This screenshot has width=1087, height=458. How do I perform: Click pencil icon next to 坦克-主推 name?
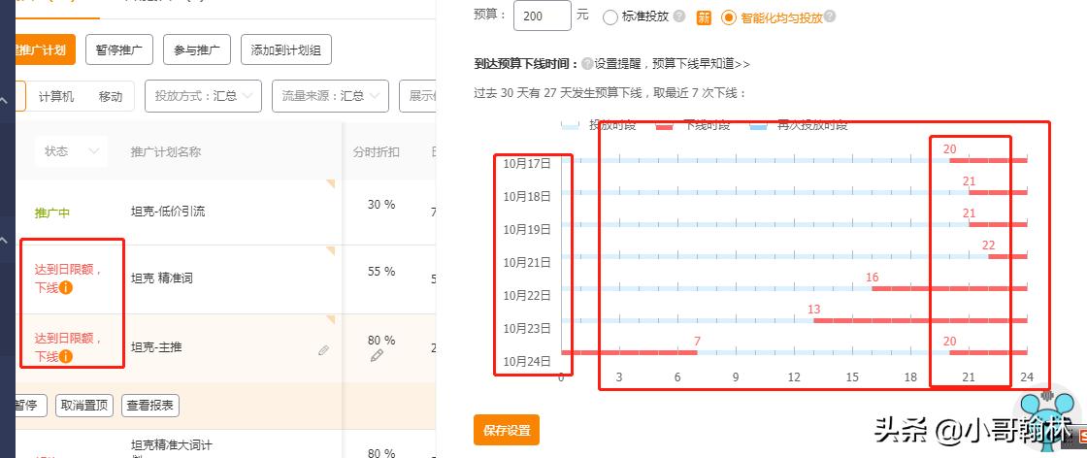324,350
